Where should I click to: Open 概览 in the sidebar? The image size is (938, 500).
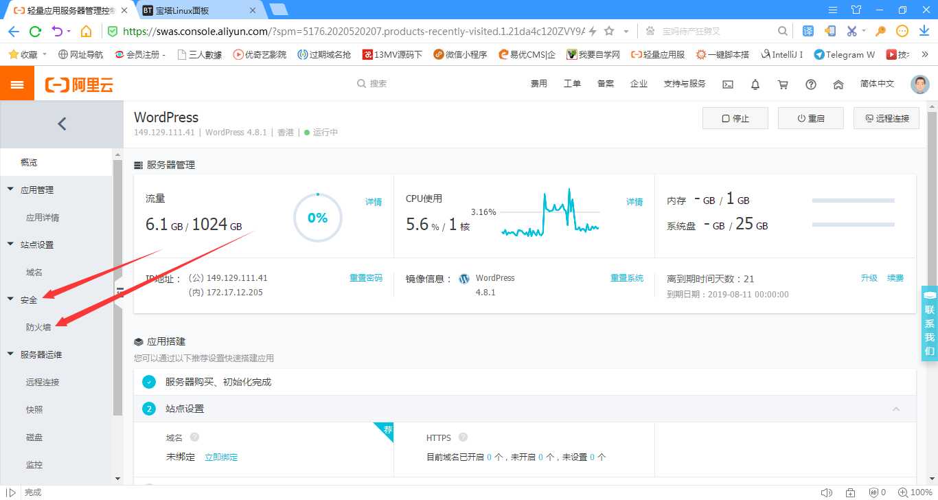[x=29, y=163]
